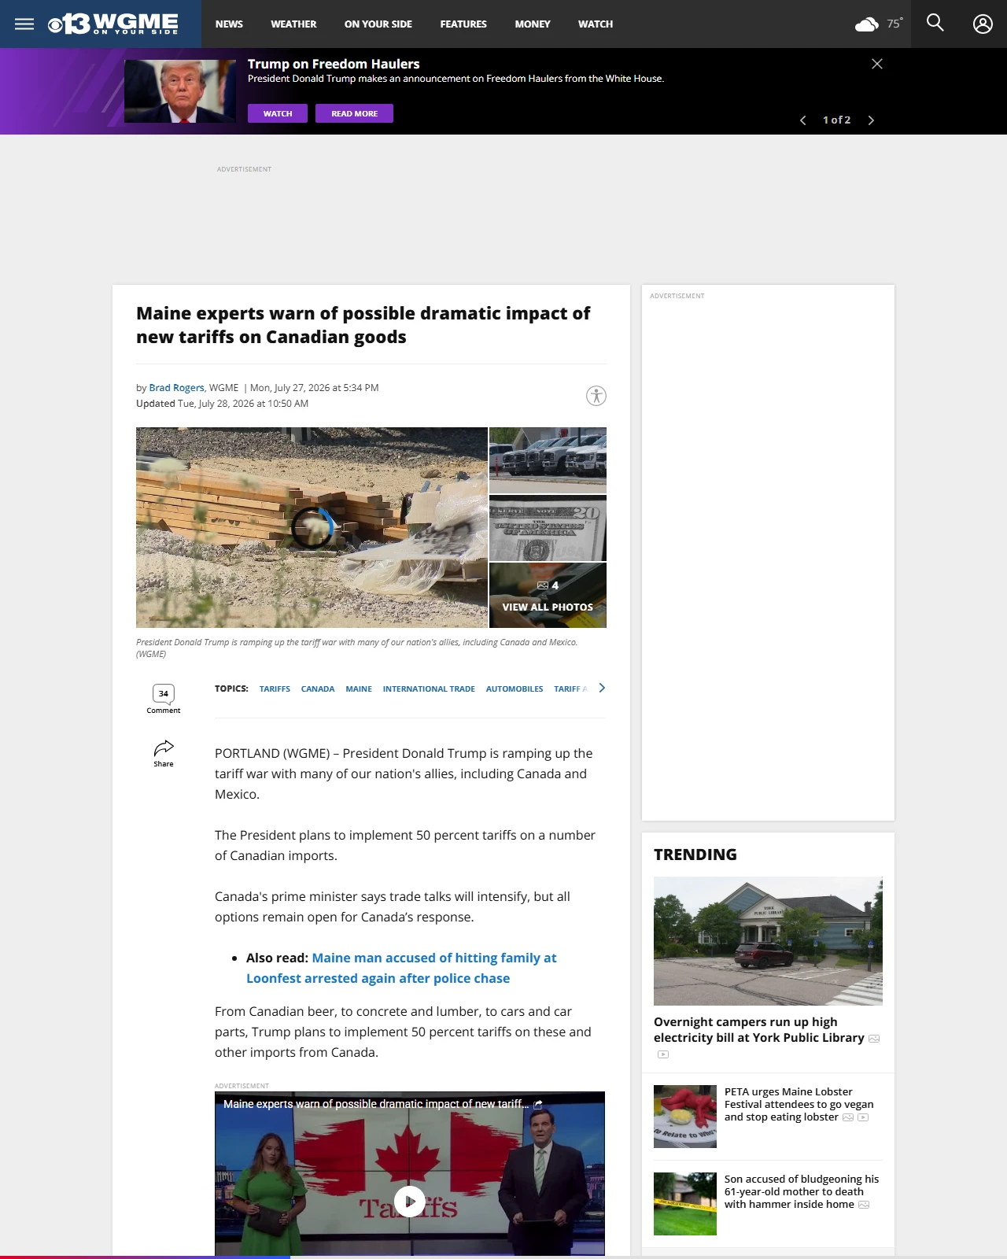Select the INTERNATIONAL TRADE topic tag

click(429, 689)
